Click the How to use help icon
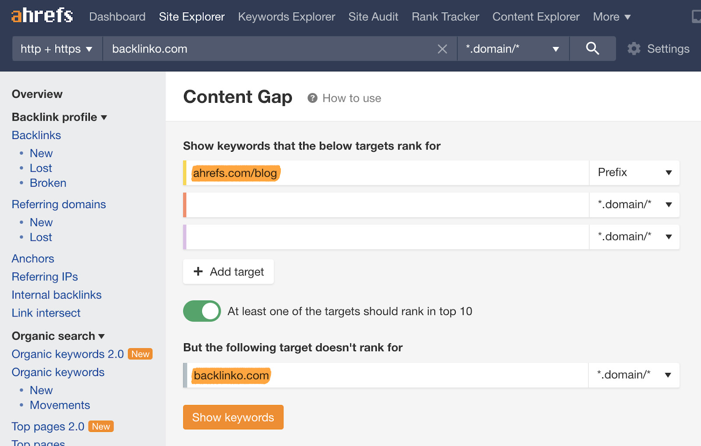The height and width of the screenshot is (446, 701). point(312,98)
